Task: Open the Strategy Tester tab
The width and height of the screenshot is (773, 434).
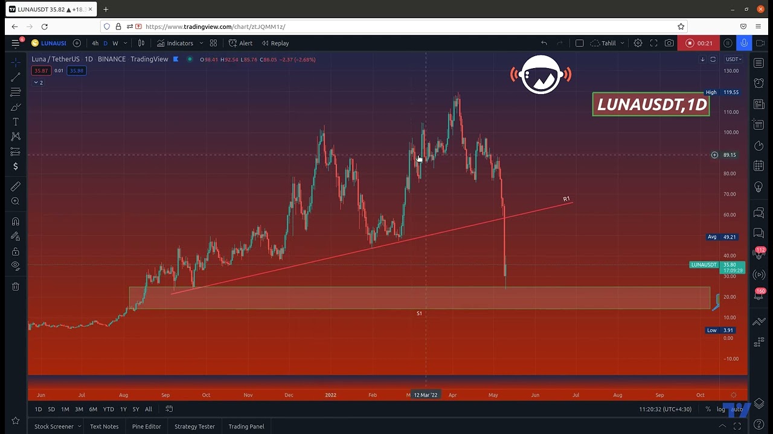Action: [194, 426]
